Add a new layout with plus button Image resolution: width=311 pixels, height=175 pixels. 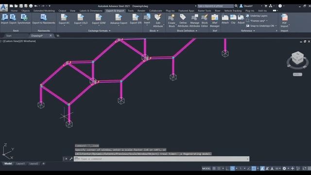click(43, 163)
